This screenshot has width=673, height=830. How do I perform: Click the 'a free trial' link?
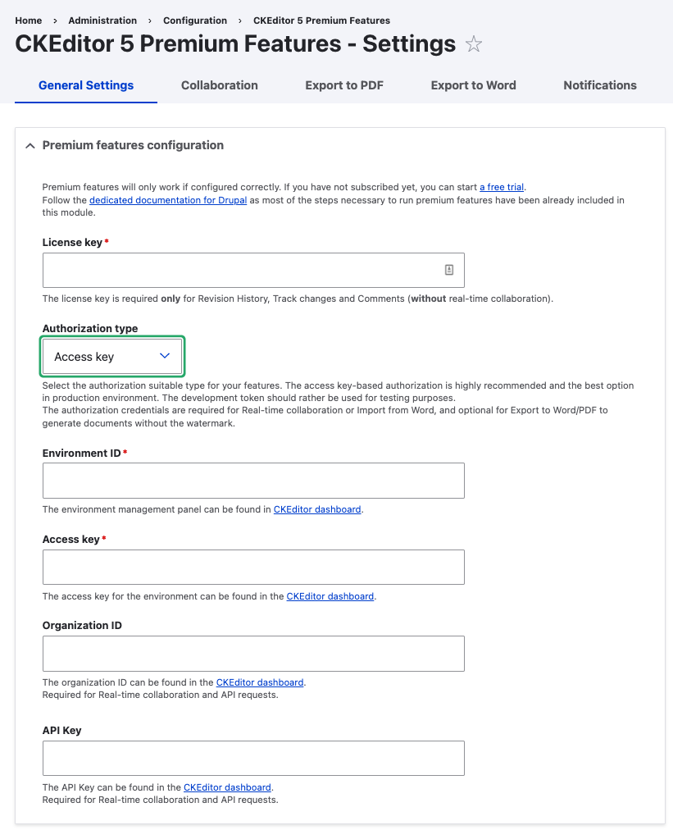[501, 187]
